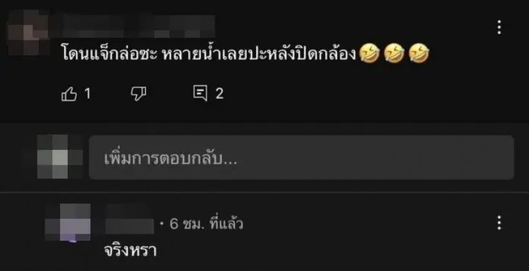This screenshot has width=529, height=271.
Task: Open replies via the comment bubble icon
Action: (200, 93)
